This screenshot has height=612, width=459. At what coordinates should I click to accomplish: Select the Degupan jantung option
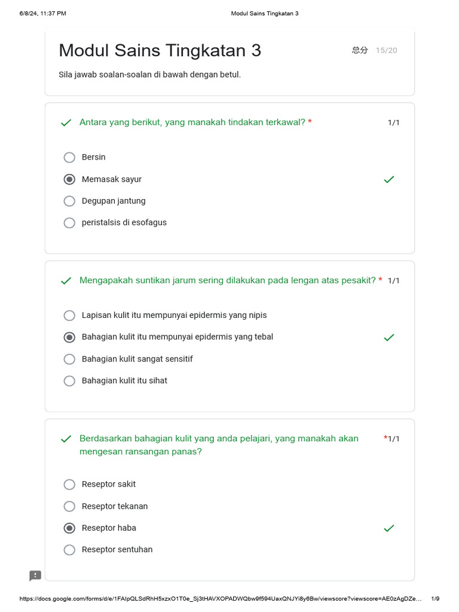pos(69,201)
